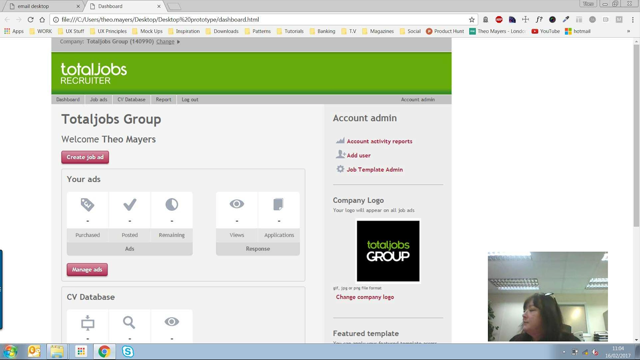Click the Add user link
The image size is (640, 360).
[358, 155]
